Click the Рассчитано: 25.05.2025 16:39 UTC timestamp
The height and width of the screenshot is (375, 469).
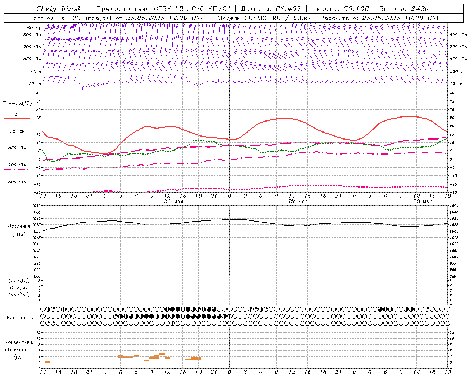point(380,18)
